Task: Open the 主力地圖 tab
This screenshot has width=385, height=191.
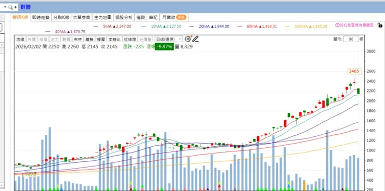Action: 103,17
